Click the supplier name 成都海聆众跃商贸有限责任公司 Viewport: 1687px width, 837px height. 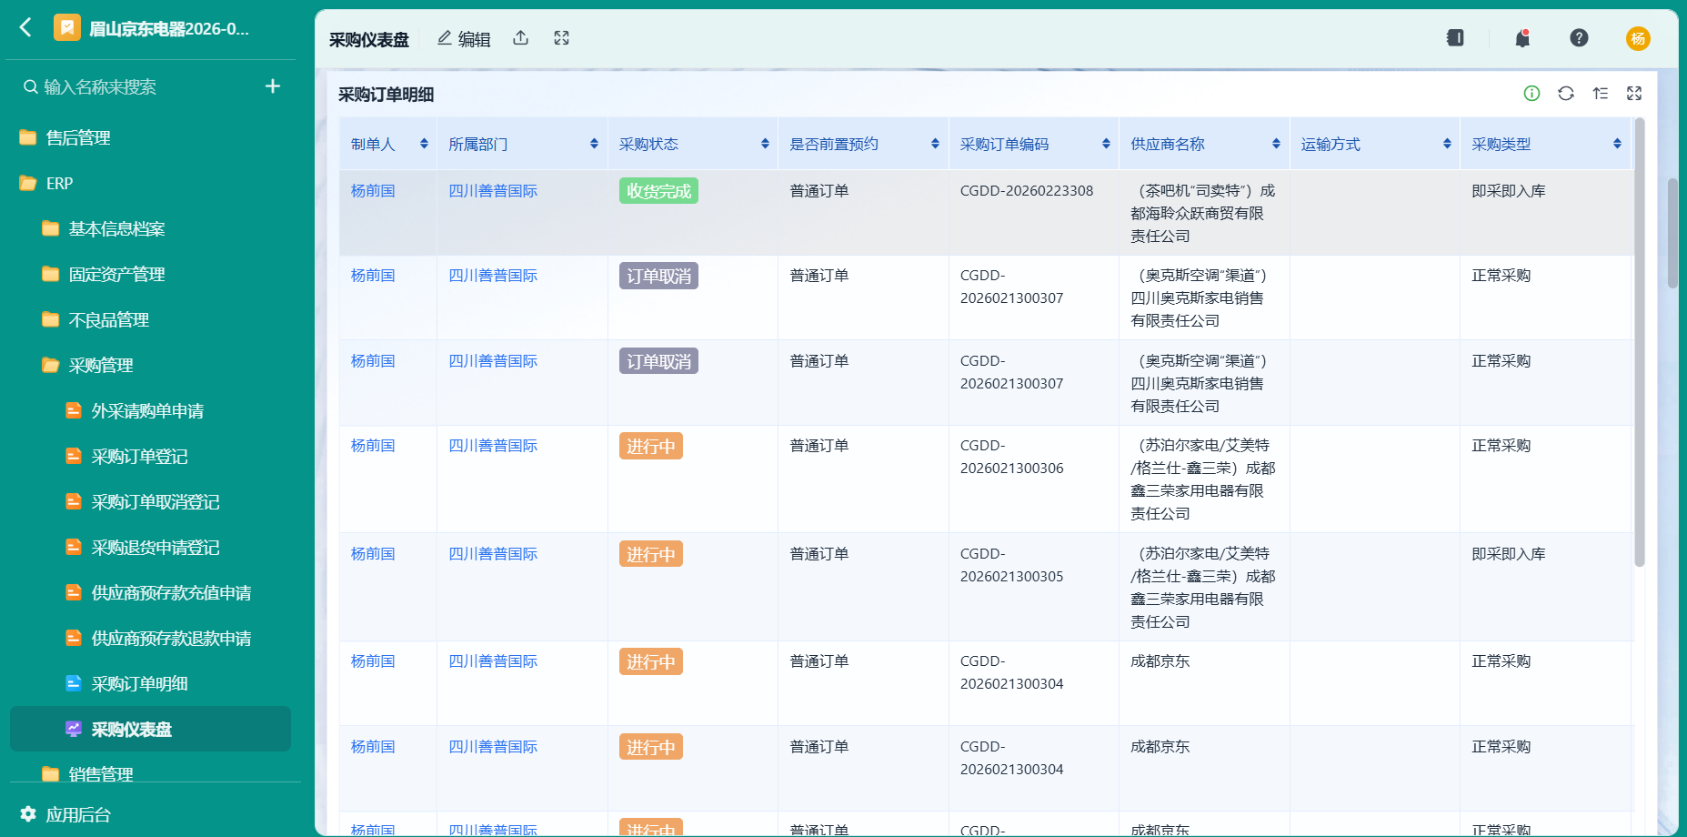click(1202, 214)
